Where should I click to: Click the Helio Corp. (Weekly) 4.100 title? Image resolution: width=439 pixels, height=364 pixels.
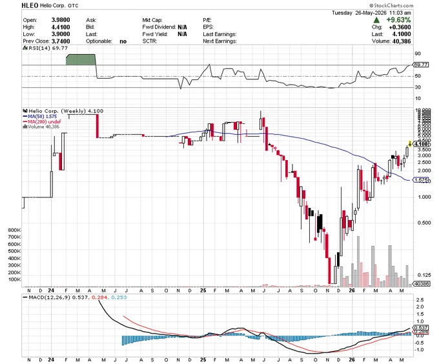point(66,111)
